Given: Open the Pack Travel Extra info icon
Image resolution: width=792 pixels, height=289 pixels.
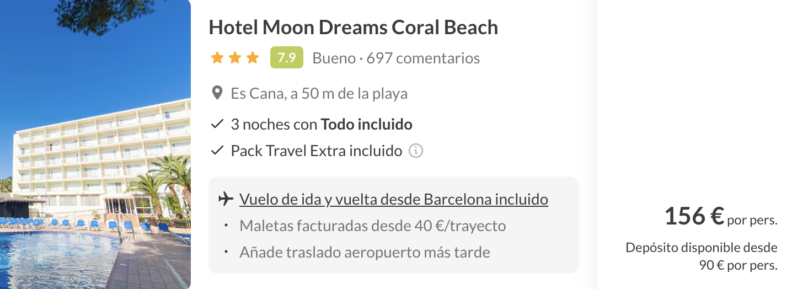Looking at the screenshot, I should [x=416, y=151].
